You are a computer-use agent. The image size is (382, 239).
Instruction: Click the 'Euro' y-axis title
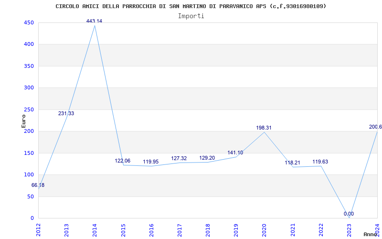pos(23,121)
